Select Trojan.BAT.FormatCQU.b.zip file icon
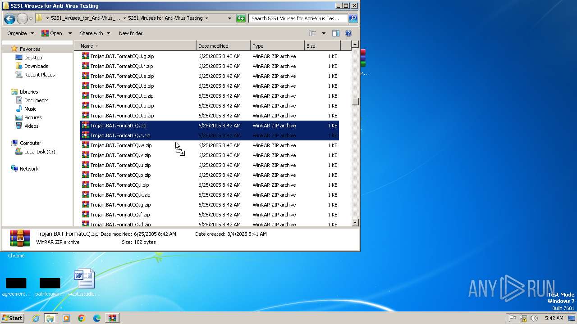 pos(85,106)
